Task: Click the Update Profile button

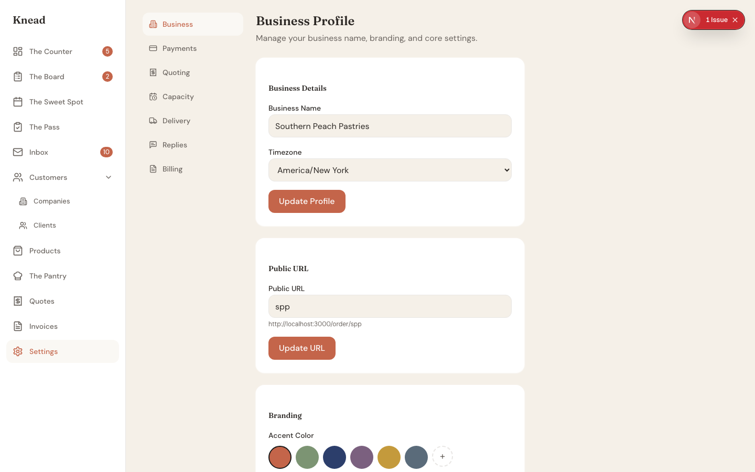Action: pyautogui.click(x=307, y=201)
